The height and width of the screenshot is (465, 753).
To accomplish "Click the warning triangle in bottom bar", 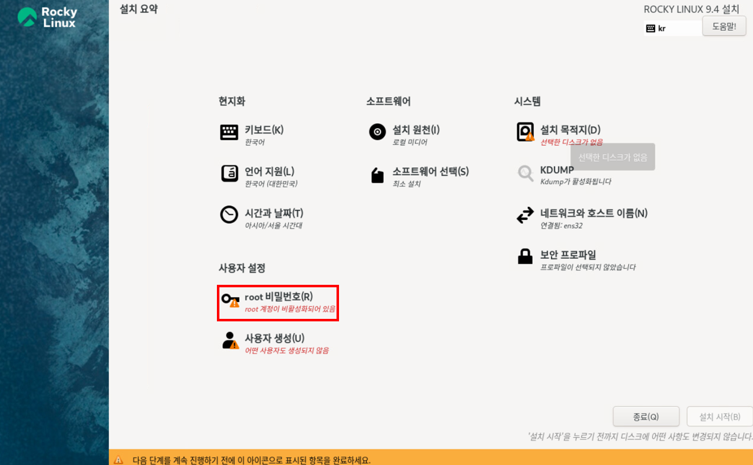I will pos(118,460).
